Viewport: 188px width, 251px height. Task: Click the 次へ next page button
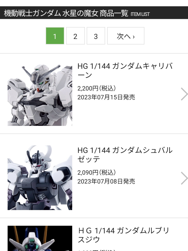[126, 36]
